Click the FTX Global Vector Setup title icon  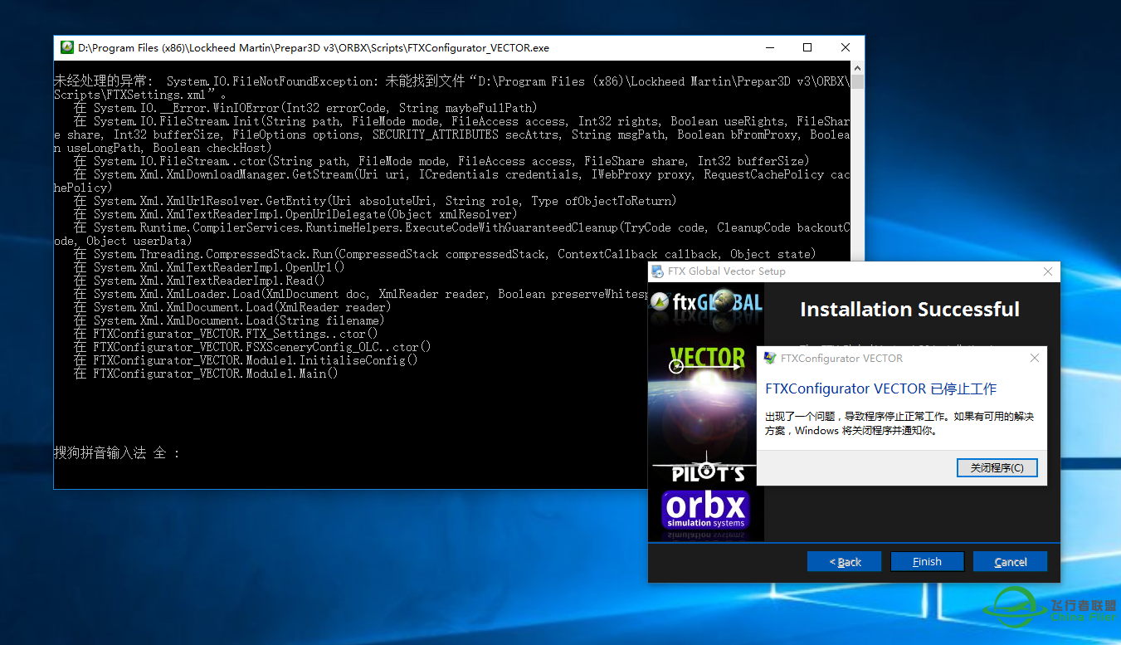tap(658, 271)
